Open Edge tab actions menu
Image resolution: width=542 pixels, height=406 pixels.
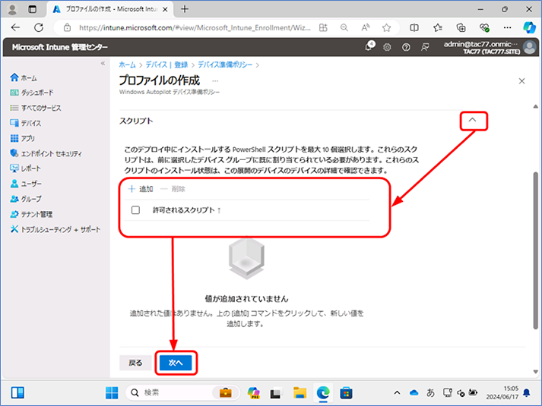click(32, 9)
